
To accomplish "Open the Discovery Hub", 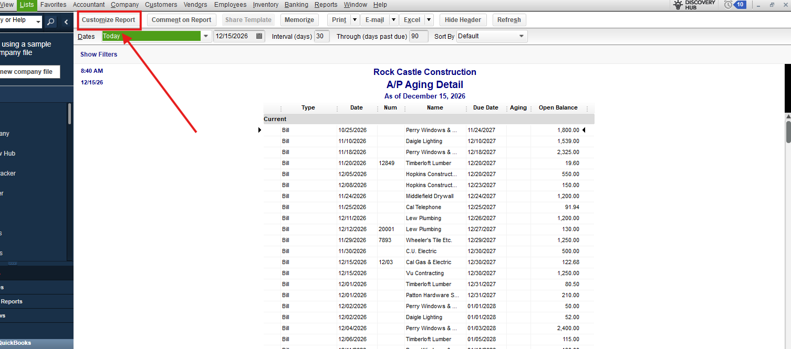I will [x=694, y=5].
